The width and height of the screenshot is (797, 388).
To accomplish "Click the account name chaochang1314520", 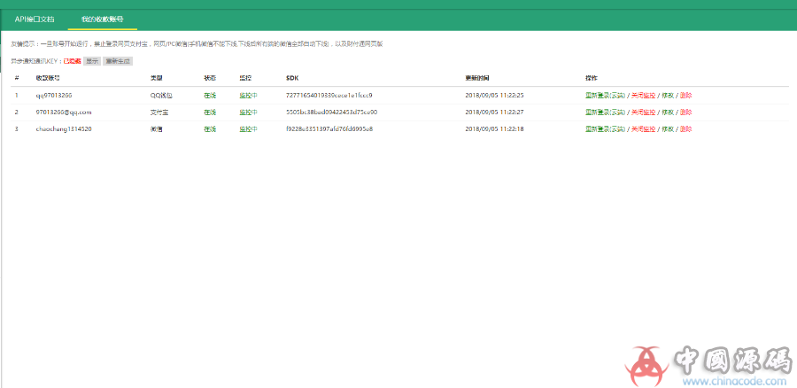I will [64, 129].
